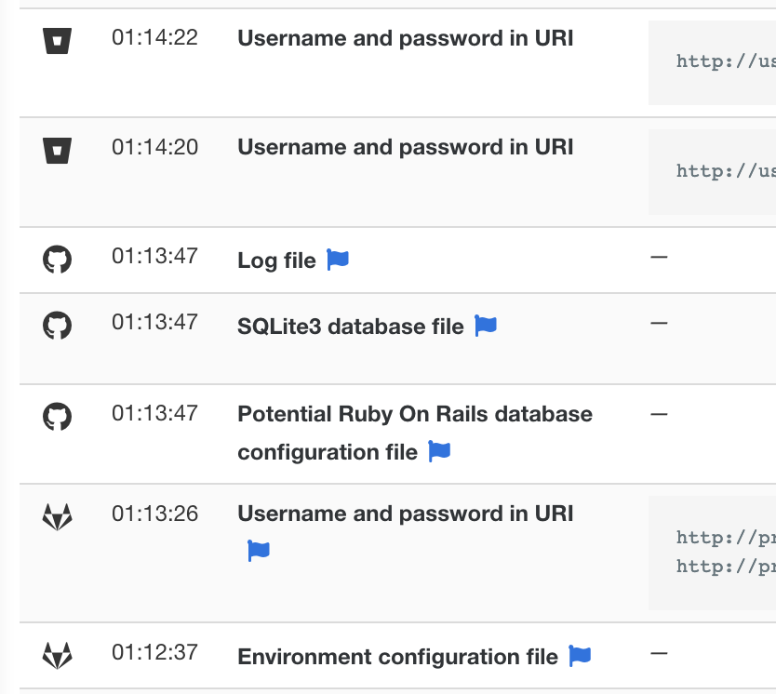Click the GitHub icon beside Log file

coord(58,259)
